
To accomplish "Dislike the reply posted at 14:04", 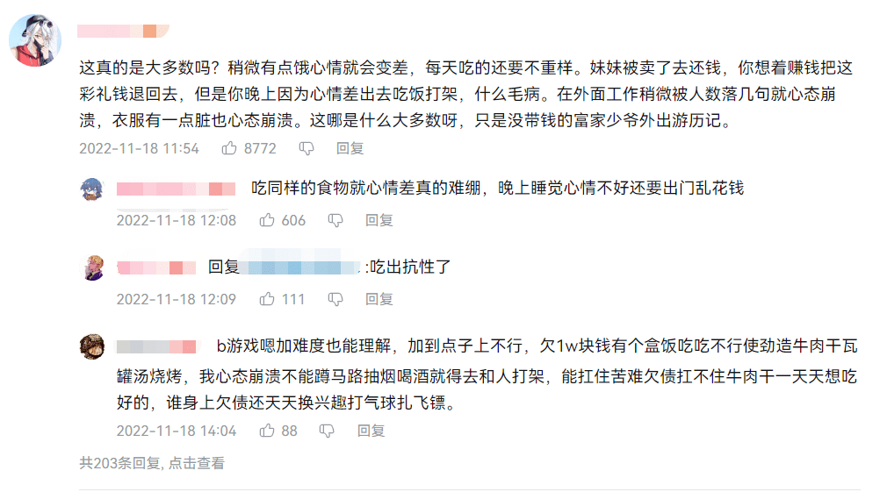I will point(327,431).
